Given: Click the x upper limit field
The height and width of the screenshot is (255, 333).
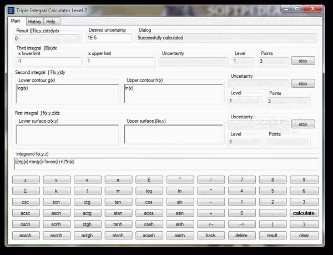Looking at the screenshot, I should pos(120,61).
